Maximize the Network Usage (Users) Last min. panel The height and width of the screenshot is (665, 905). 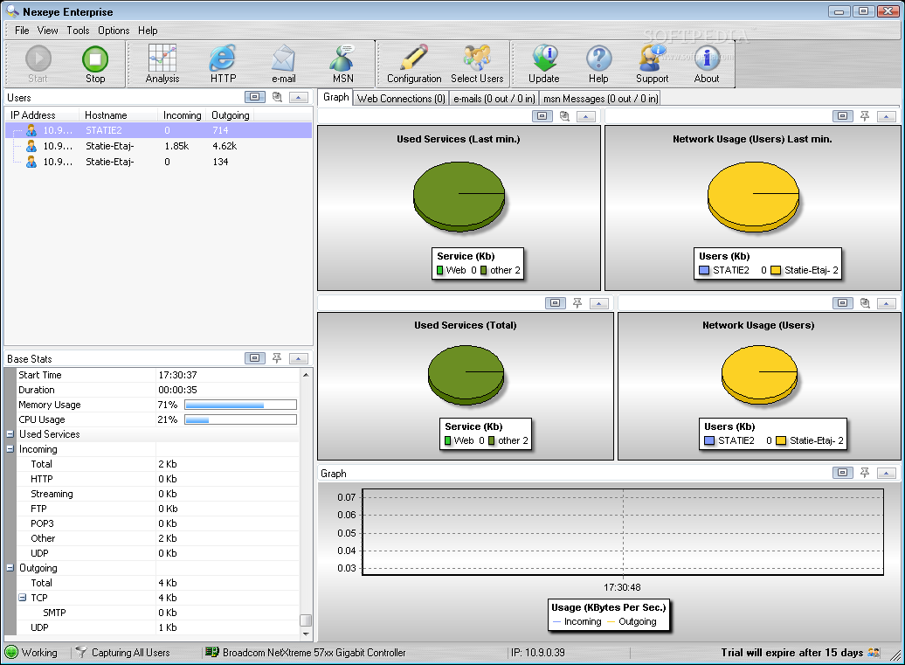click(x=843, y=116)
